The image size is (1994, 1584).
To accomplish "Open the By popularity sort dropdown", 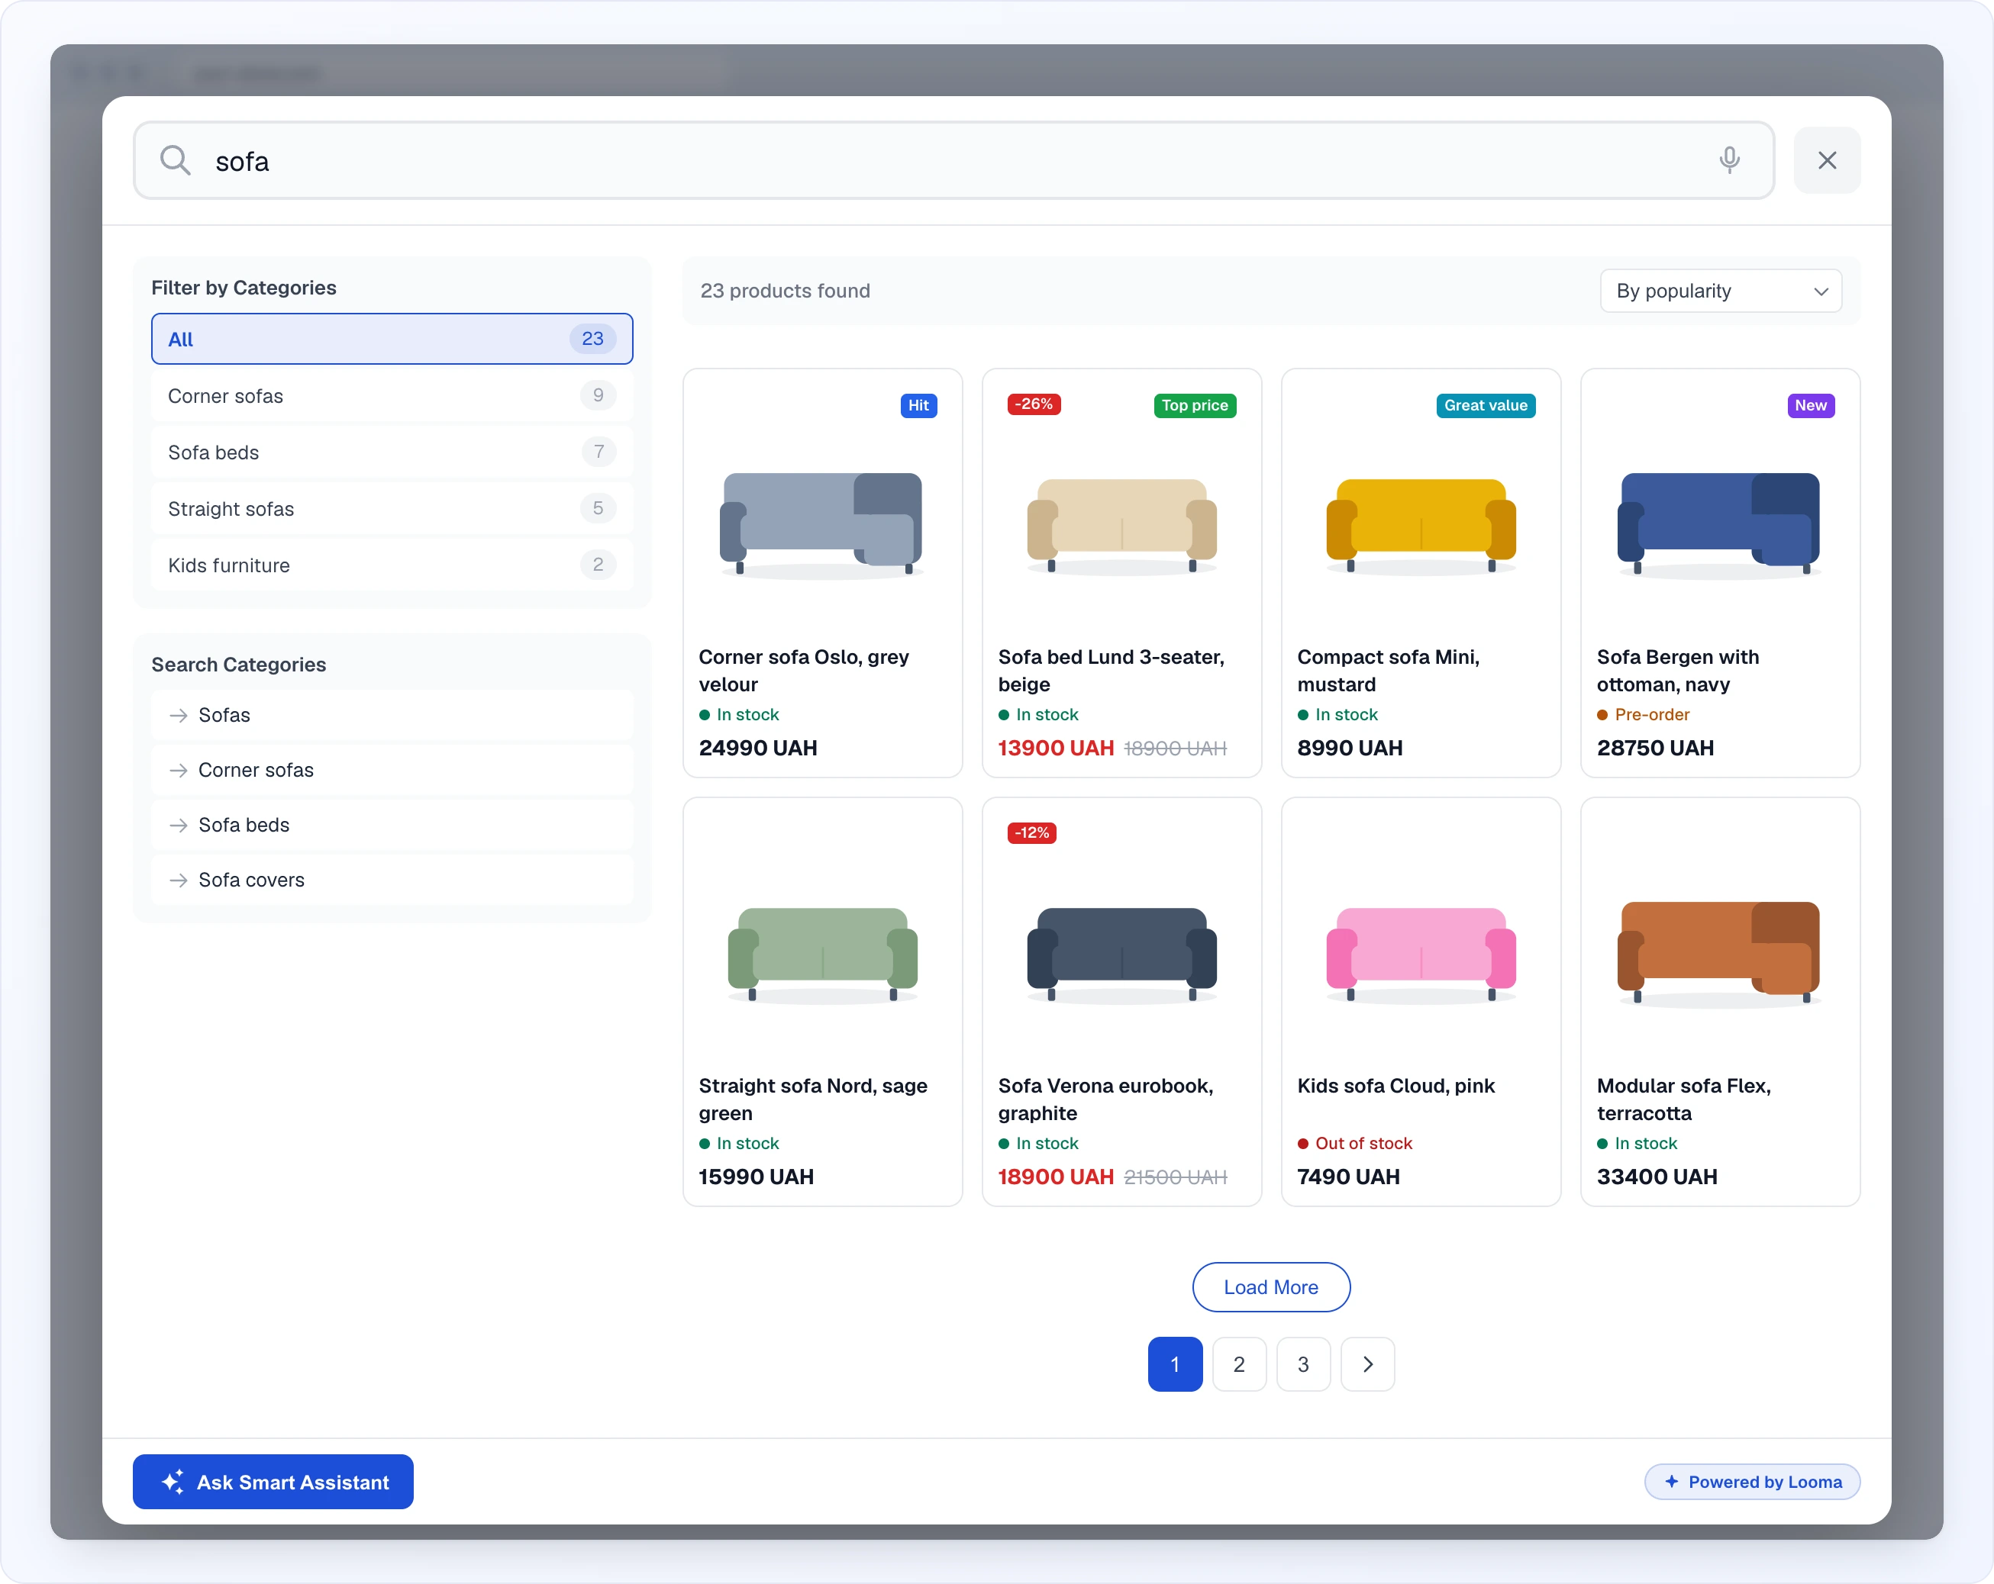I will click(1720, 290).
